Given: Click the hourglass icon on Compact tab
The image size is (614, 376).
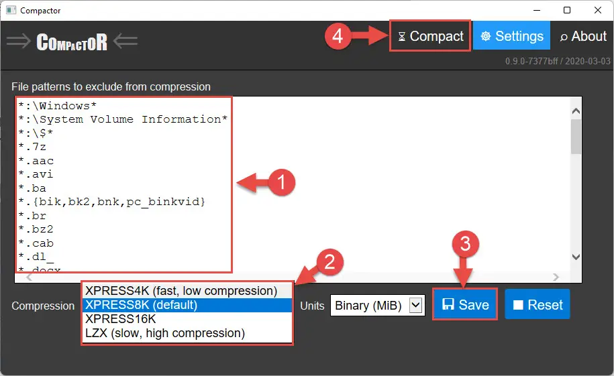Looking at the screenshot, I should tap(401, 37).
